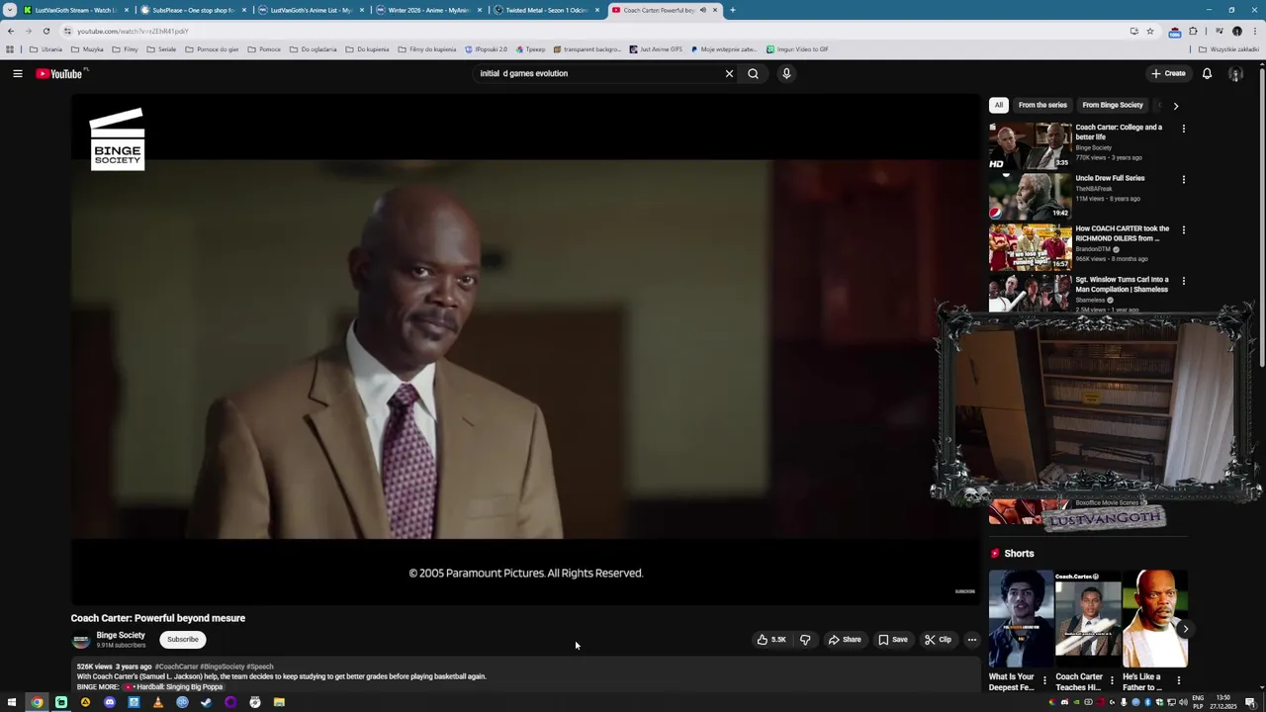
Task: Open the account avatar menu
Action: 1235,73
